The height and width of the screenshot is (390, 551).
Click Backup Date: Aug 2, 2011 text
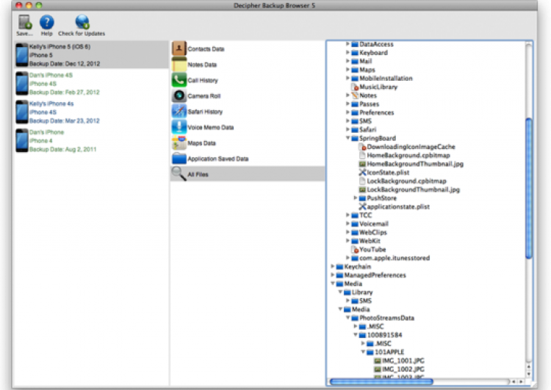pos(62,149)
